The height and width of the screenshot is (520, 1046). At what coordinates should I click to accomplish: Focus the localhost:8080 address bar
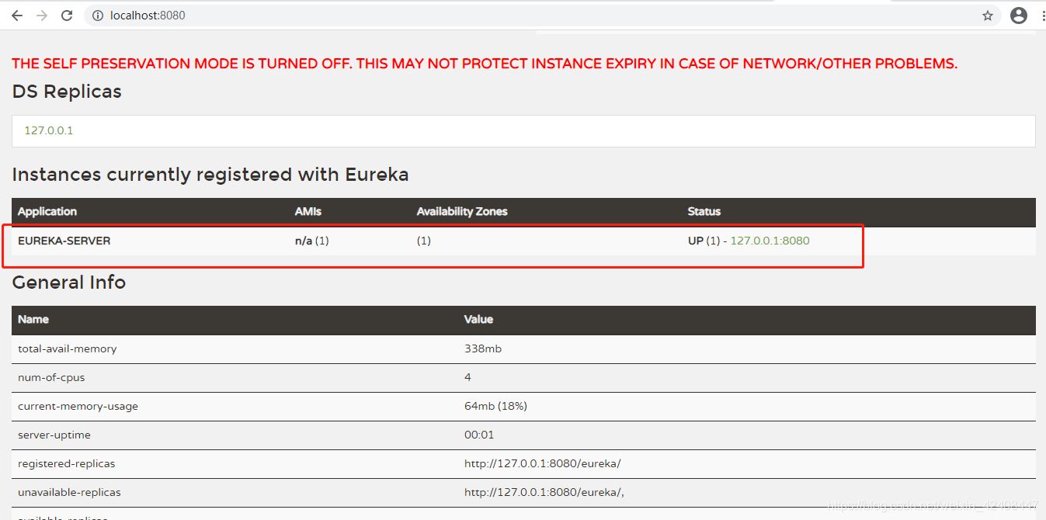pyautogui.click(x=466, y=16)
